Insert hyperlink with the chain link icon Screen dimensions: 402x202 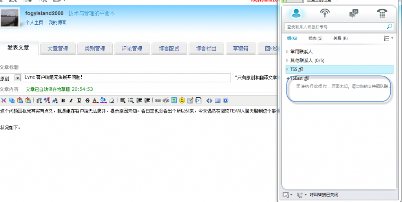tap(158, 100)
